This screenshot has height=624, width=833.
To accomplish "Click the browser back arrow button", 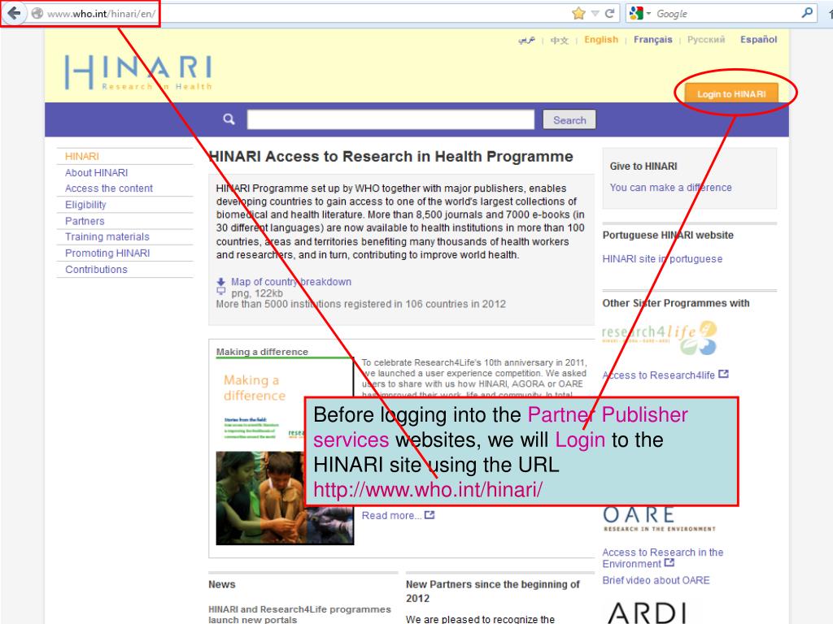I will click(x=14, y=13).
